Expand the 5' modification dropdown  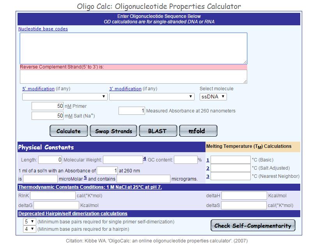click(x=65, y=97)
